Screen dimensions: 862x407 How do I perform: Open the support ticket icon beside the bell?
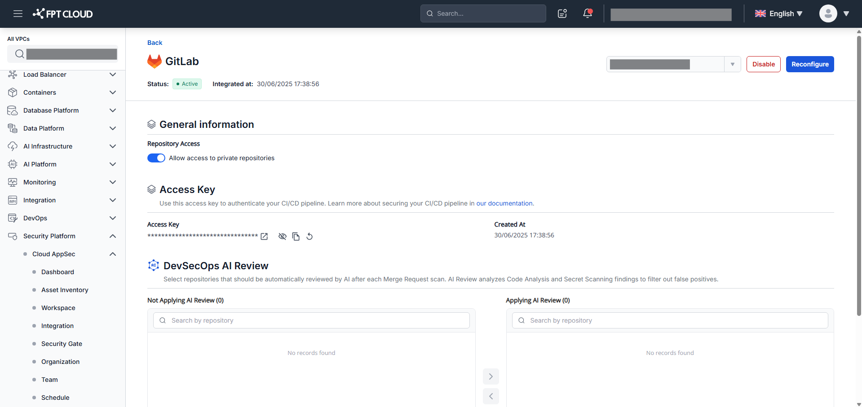coord(562,13)
